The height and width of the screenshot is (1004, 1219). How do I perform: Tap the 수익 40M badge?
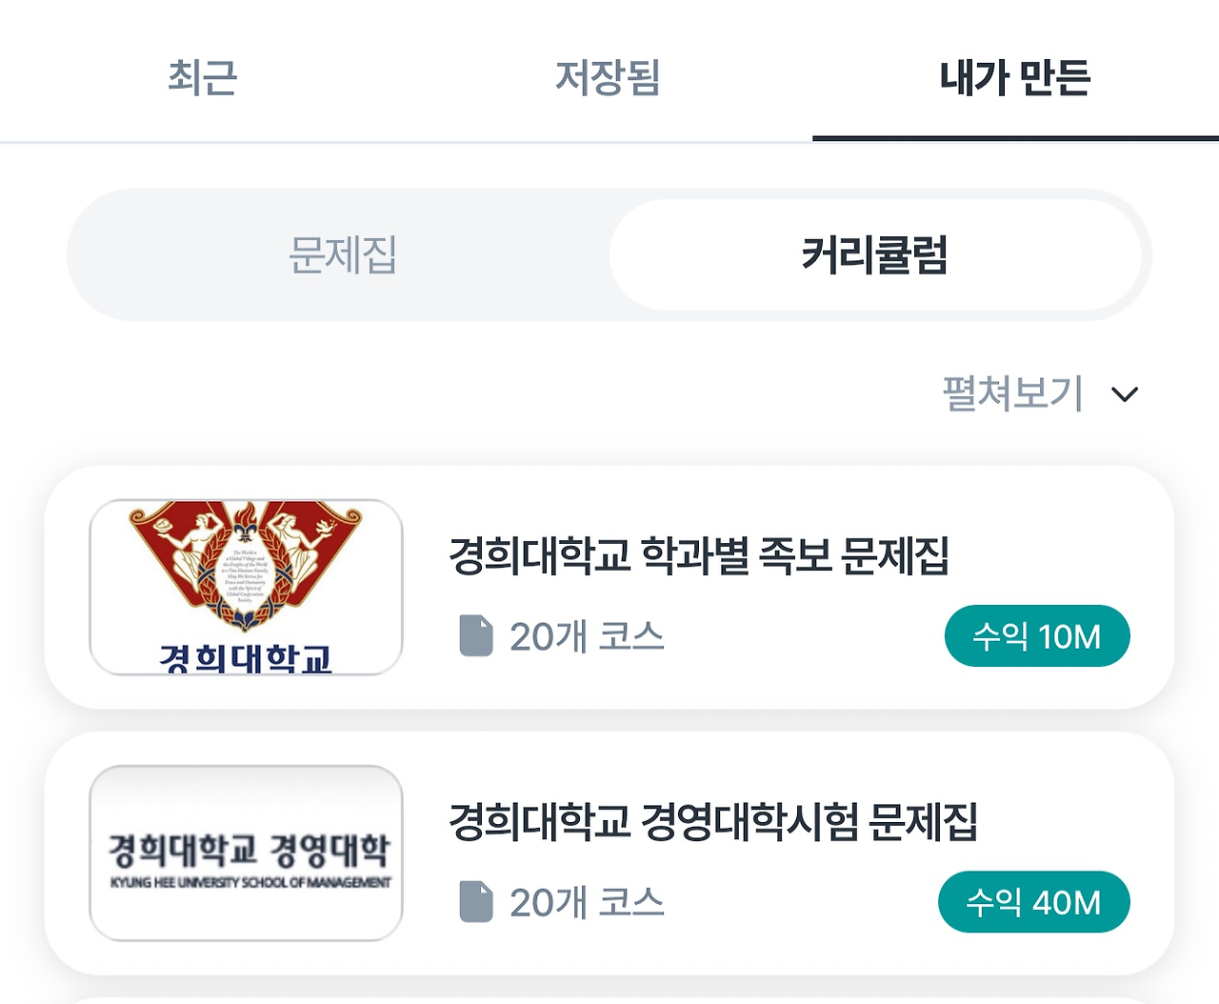[1033, 902]
